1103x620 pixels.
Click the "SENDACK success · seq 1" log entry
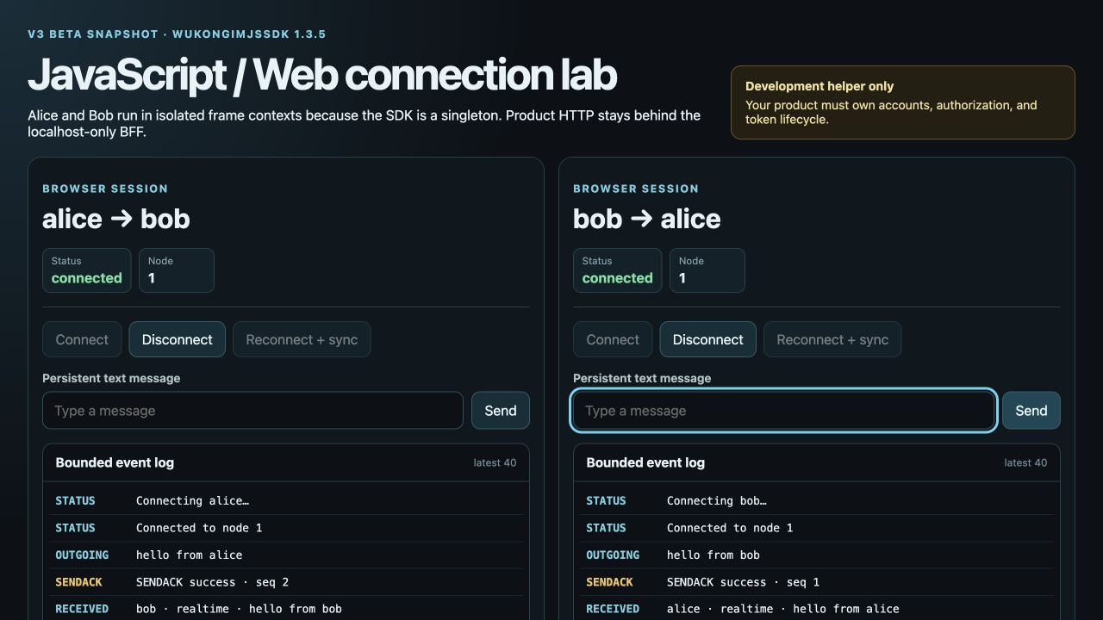click(817, 582)
